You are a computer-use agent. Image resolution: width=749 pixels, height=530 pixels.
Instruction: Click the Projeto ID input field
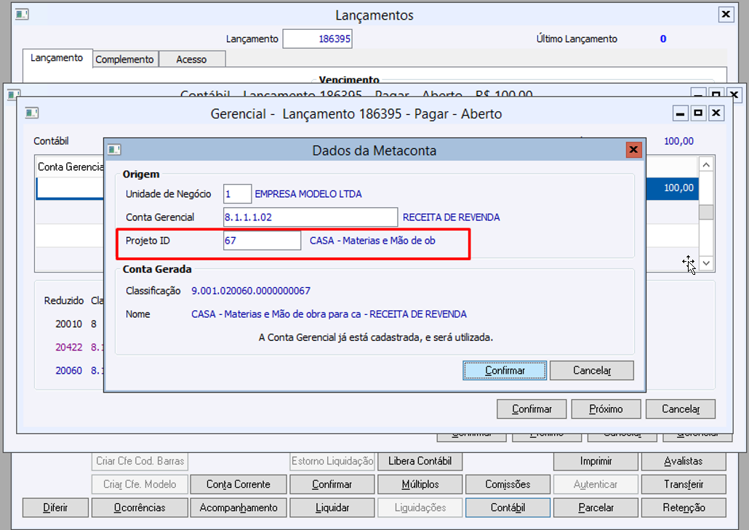(262, 241)
